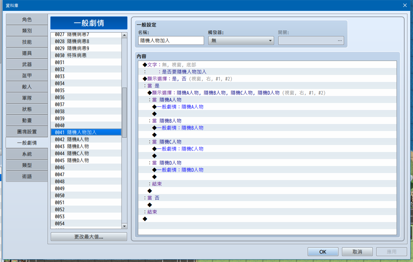413x262 pixels.
Task: Select the 一般劇情:隨機C人物 command
Action: point(267,149)
